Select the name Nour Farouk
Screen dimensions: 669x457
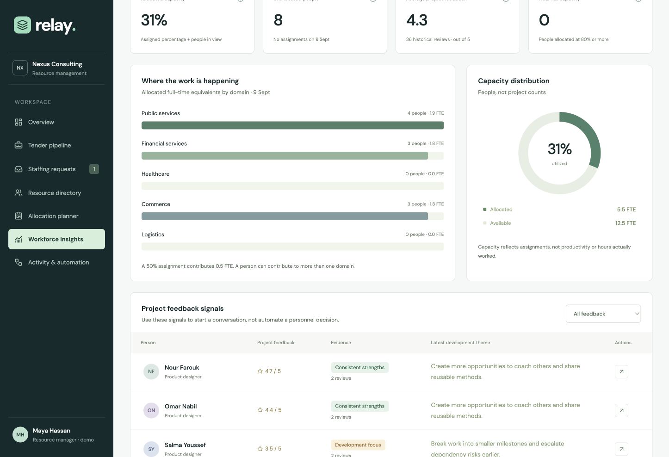pos(182,367)
